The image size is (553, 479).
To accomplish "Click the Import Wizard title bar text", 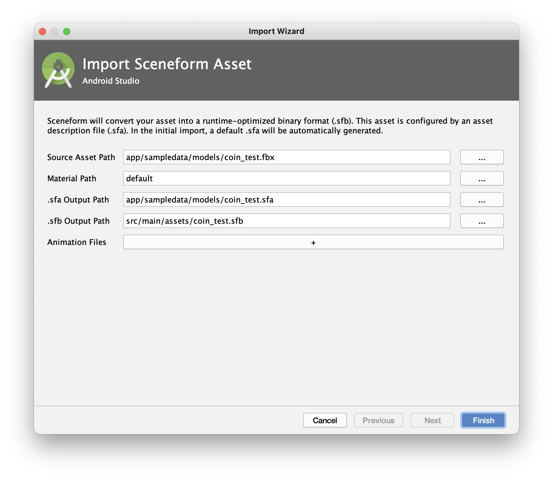I will click(276, 31).
